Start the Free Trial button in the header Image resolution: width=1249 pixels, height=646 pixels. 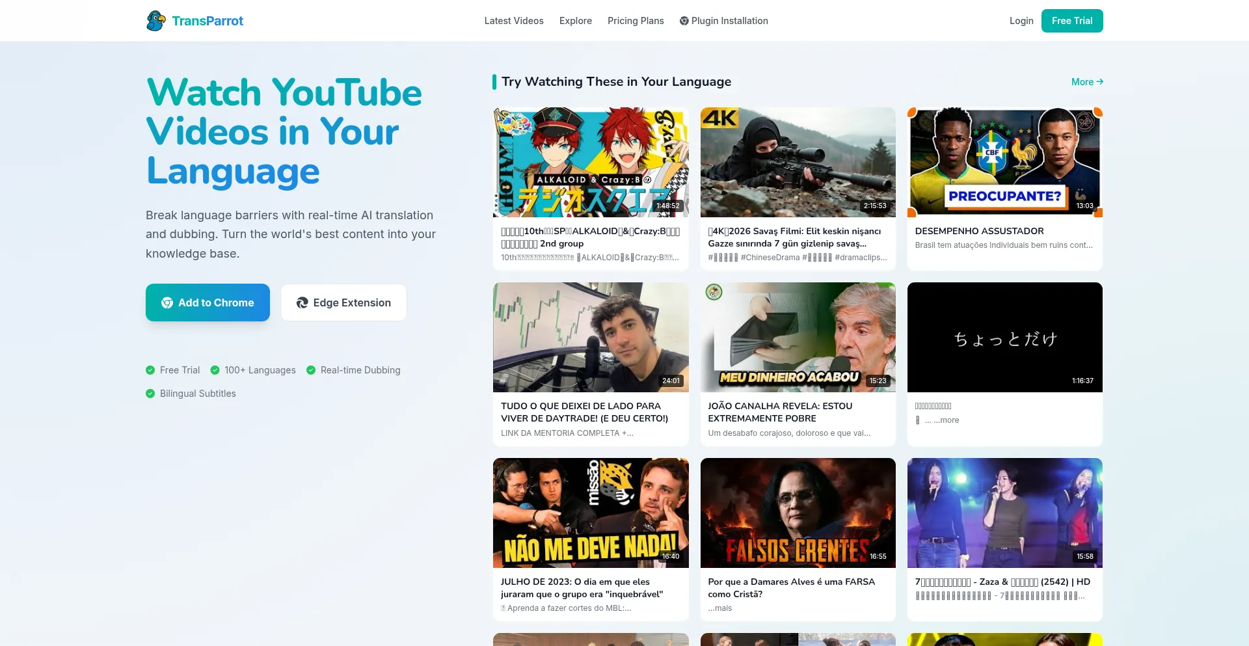pyautogui.click(x=1072, y=21)
